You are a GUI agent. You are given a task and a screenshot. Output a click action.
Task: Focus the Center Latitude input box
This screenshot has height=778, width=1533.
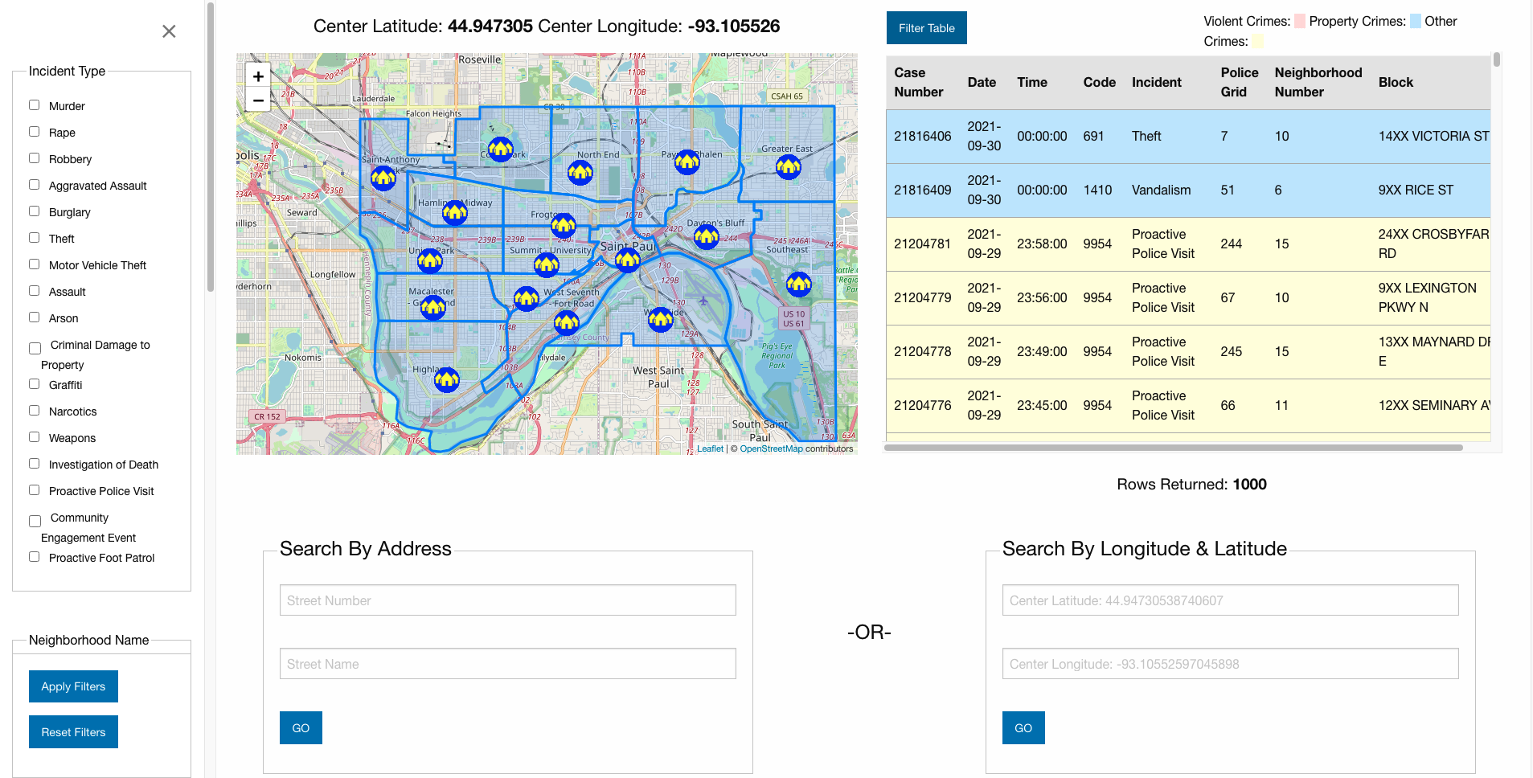point(1229,600)
